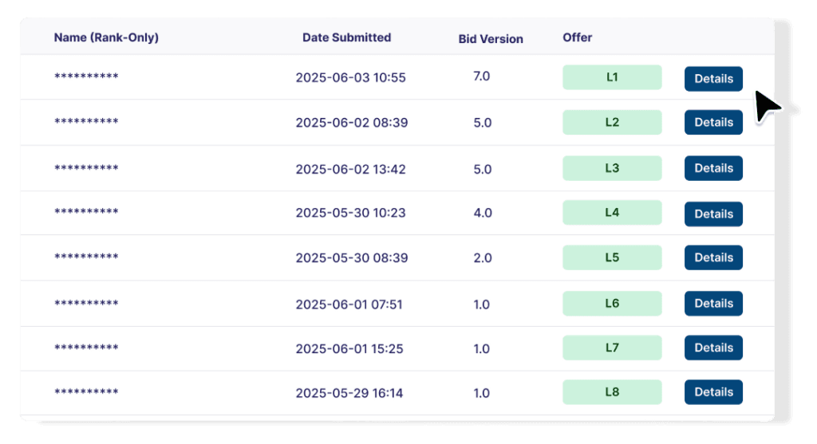817x444 pixels.
Task: Open Details for the L1 offer
Action: tap(713, 79)
